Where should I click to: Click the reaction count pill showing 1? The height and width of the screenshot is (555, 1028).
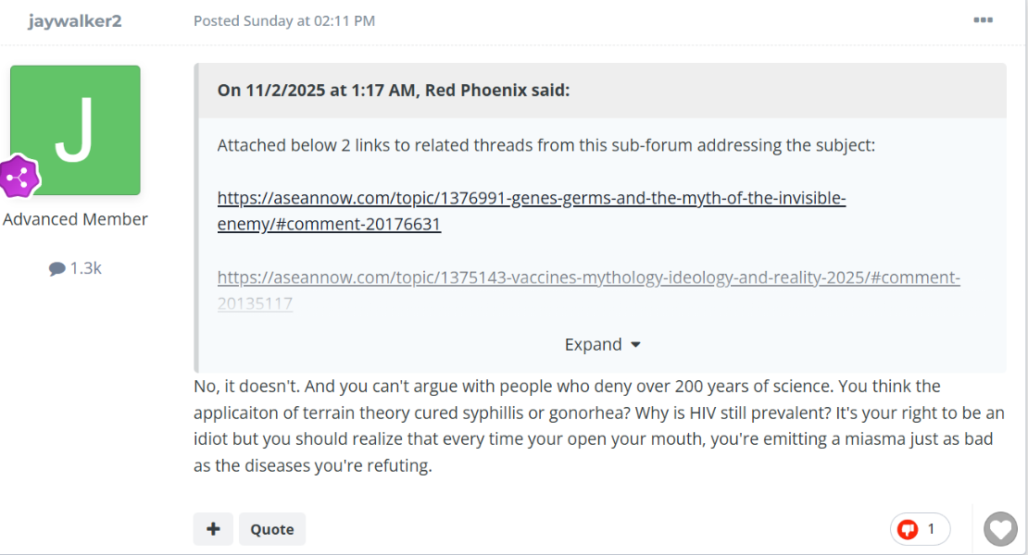point(920,528)
